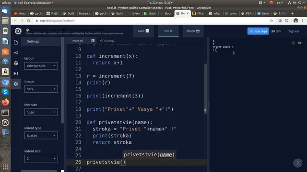Open the theme dropdown showing dark

tap(41, 89)
